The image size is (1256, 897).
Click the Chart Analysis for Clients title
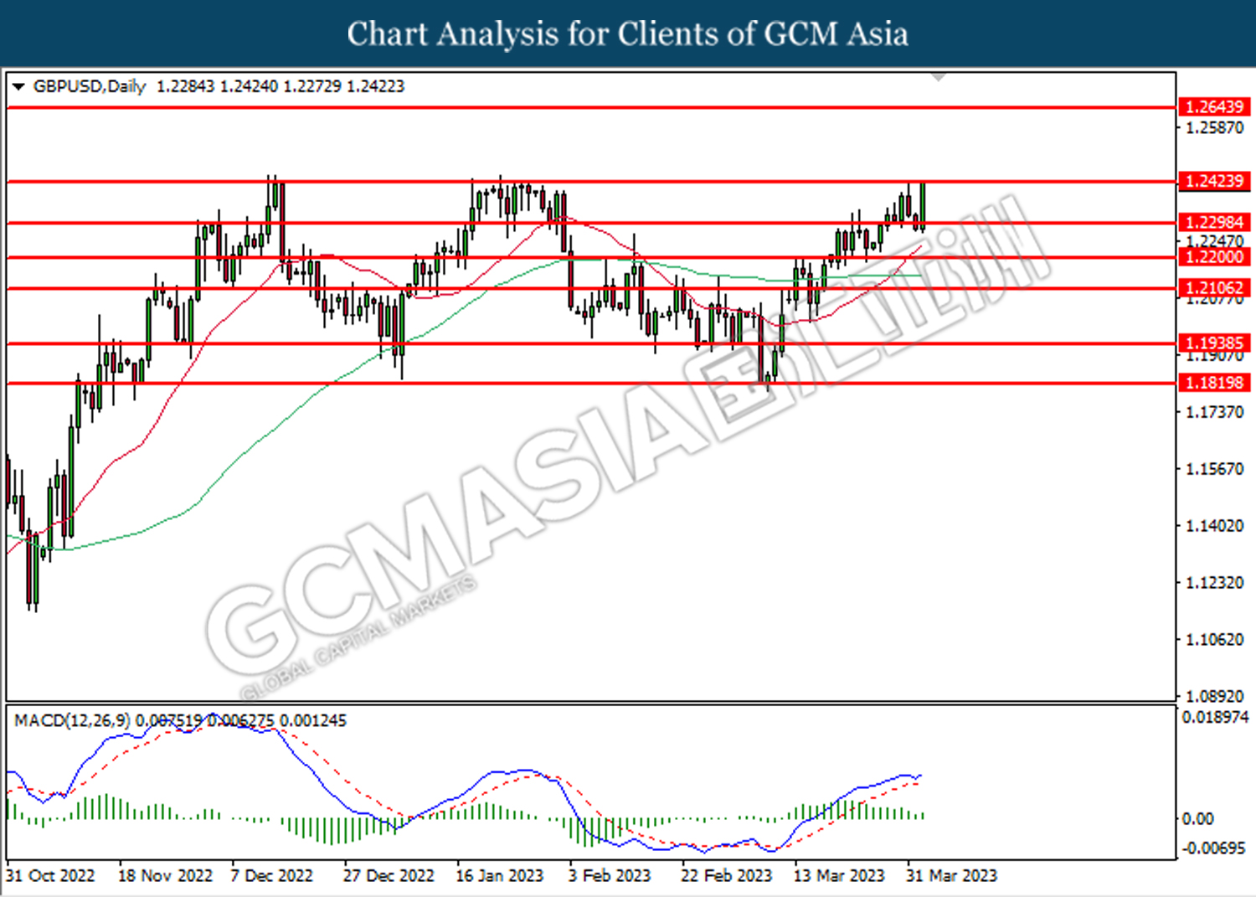[628, 34]
